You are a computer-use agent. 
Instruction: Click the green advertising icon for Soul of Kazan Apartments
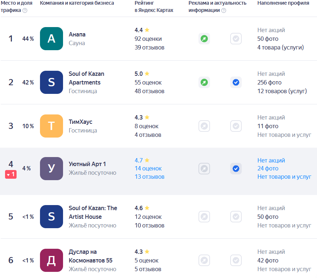pyautogui.click(x=204, y=82)
